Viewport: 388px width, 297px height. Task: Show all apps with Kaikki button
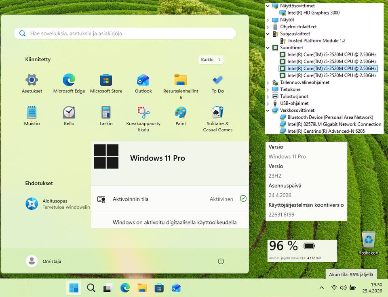click(211, 60)
